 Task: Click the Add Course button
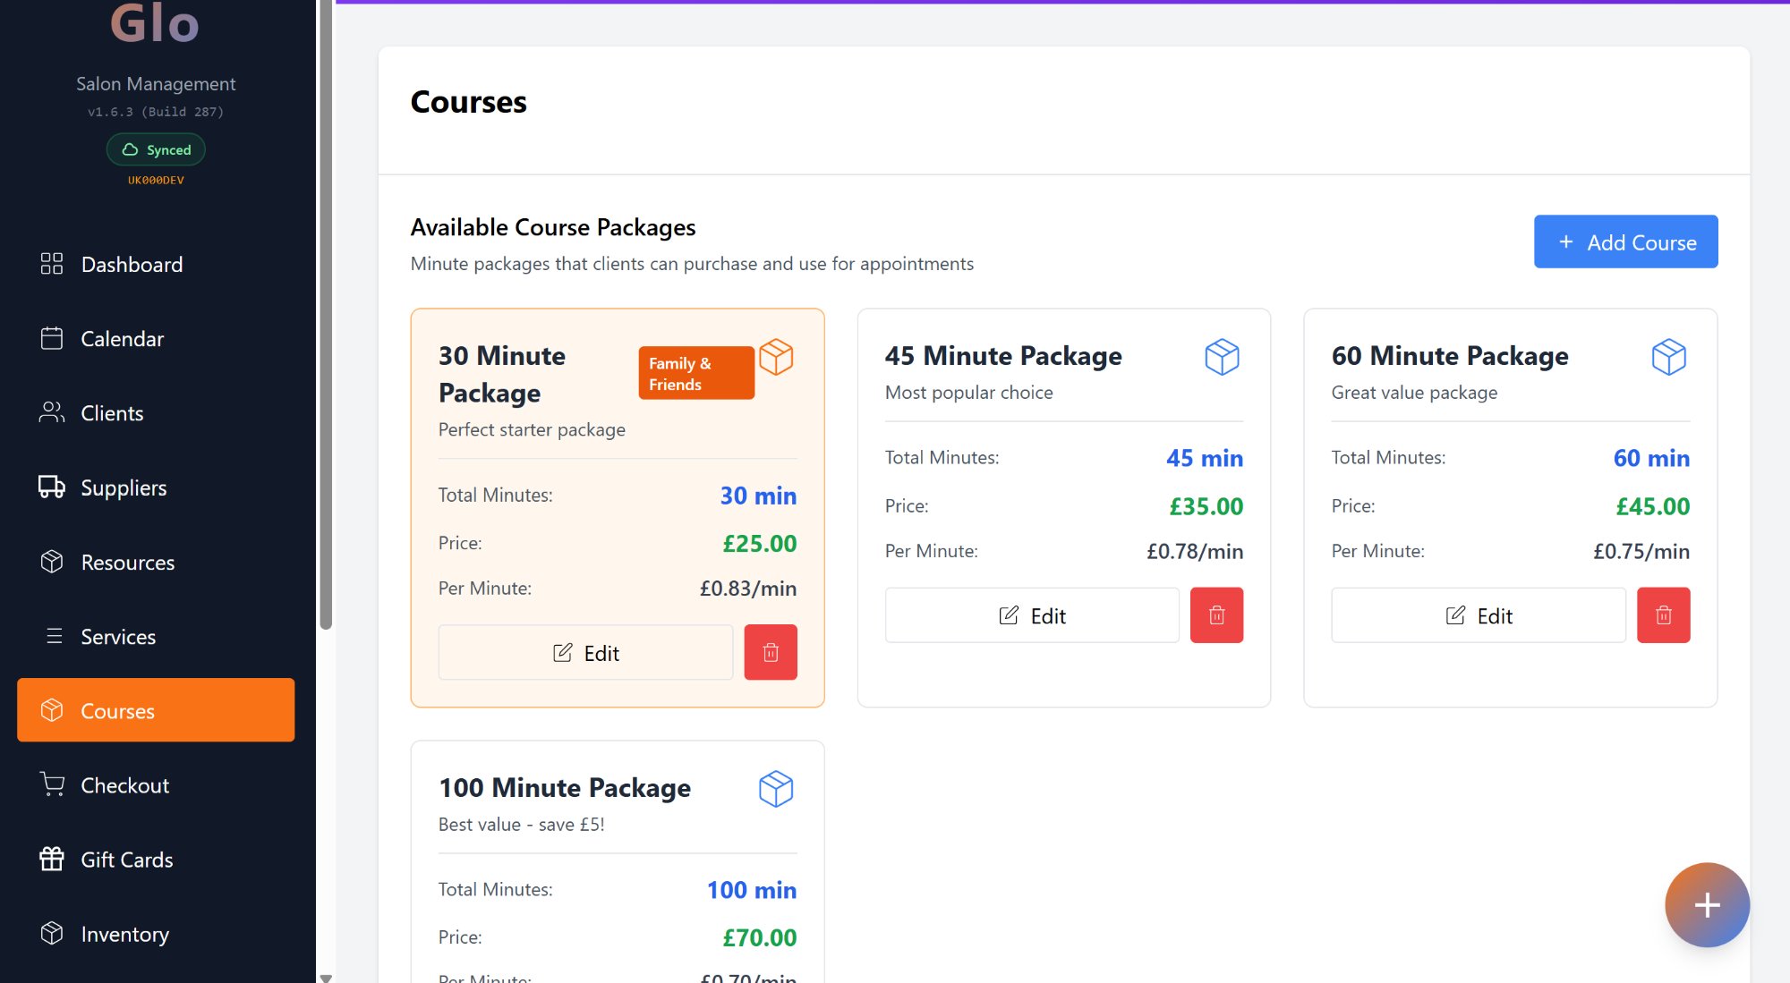pos(1625,242)
